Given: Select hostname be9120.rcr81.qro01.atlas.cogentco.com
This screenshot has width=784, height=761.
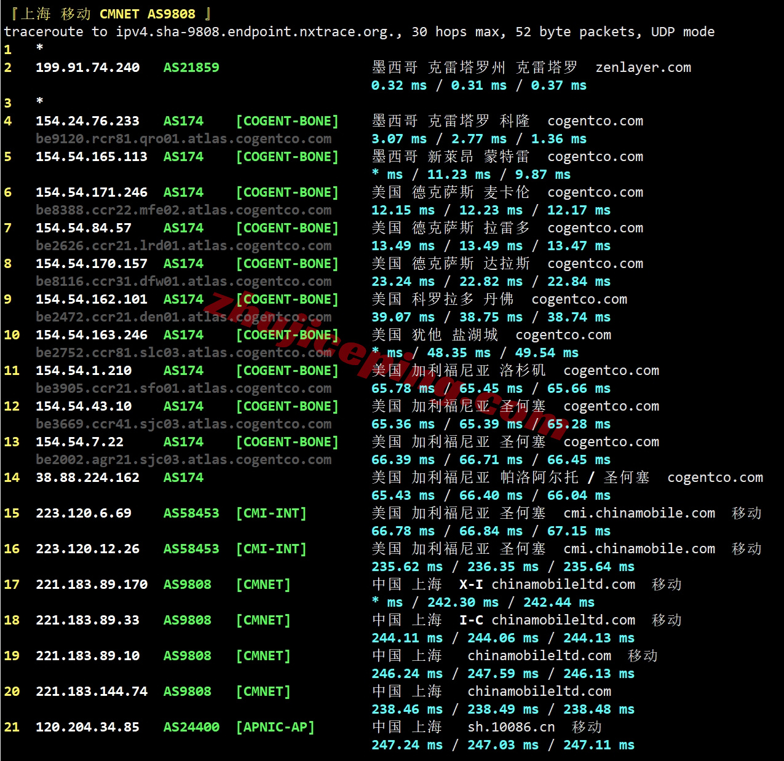Looking at the screenshot, I should (184, 139).
